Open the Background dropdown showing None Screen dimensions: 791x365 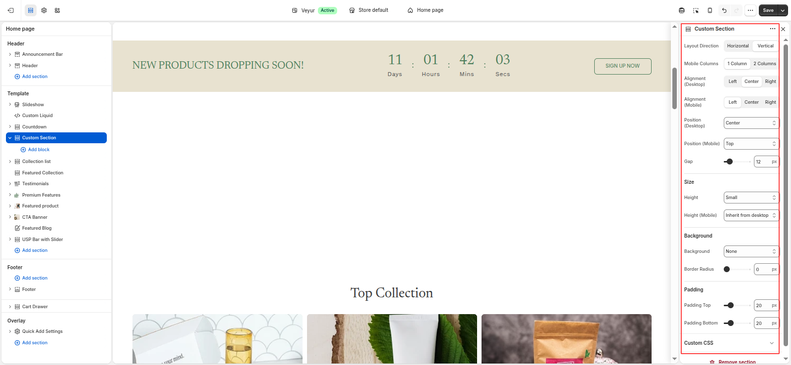coord(751,251)
